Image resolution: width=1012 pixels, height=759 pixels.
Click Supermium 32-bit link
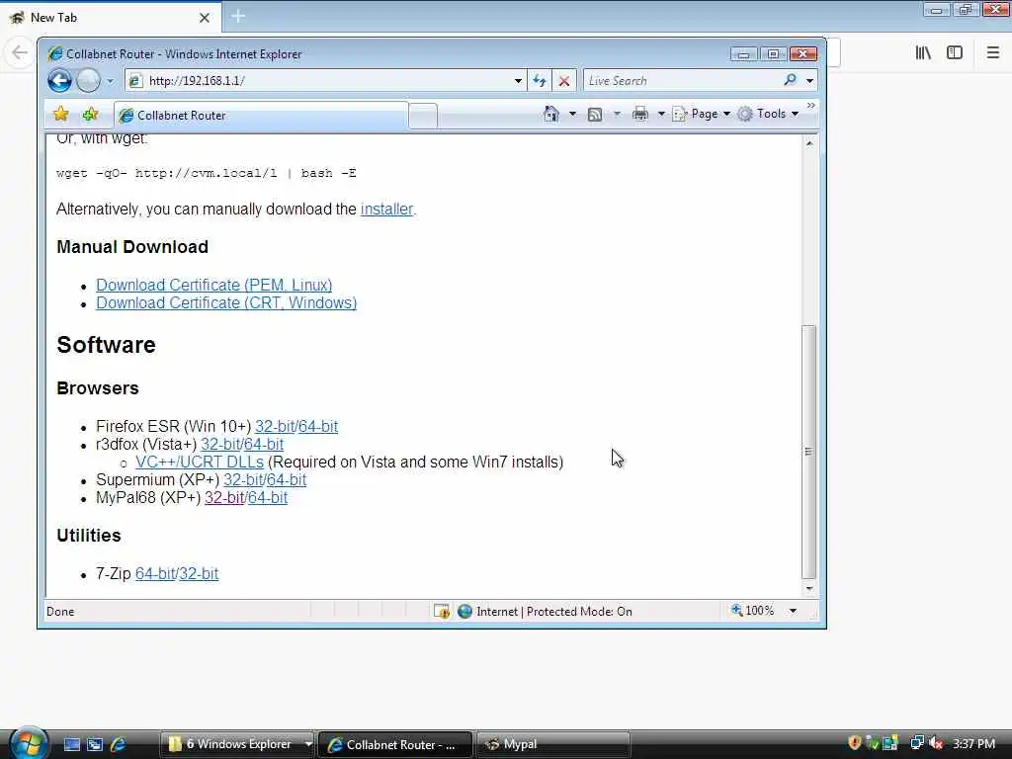pyautogui.click(x=243, y=480)
